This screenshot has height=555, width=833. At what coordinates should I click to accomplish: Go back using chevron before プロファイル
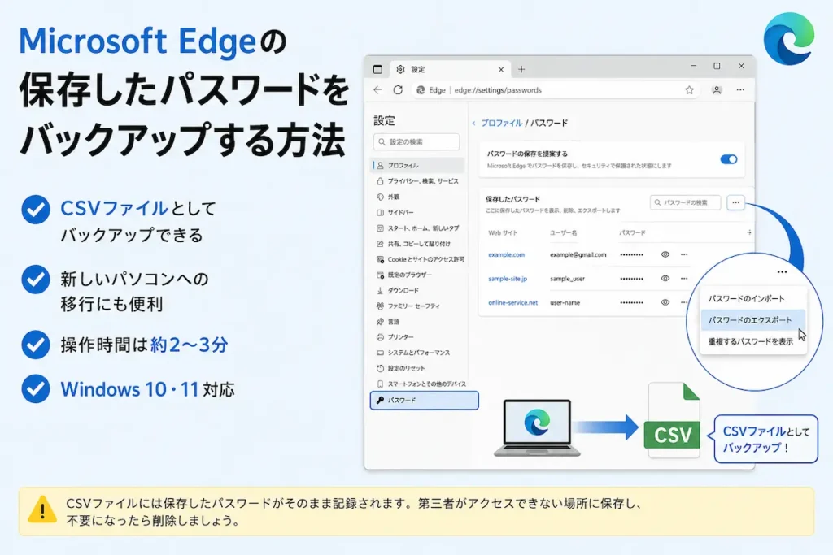(474, 123)
